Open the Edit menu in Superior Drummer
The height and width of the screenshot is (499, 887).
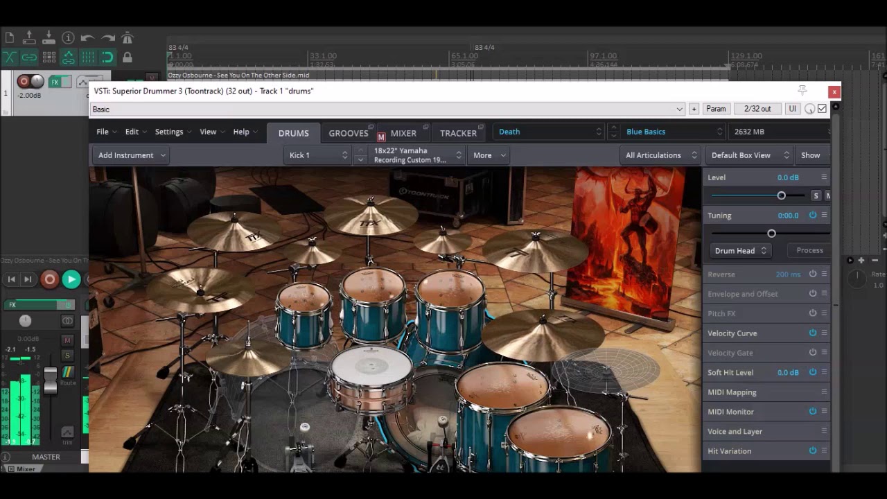(x=135, y=132)
